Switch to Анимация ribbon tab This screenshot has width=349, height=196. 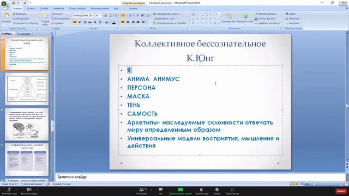(x=58, y=9)
